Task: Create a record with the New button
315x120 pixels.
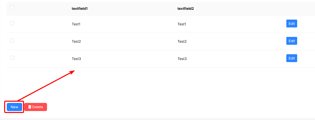Action: [14, 107]
